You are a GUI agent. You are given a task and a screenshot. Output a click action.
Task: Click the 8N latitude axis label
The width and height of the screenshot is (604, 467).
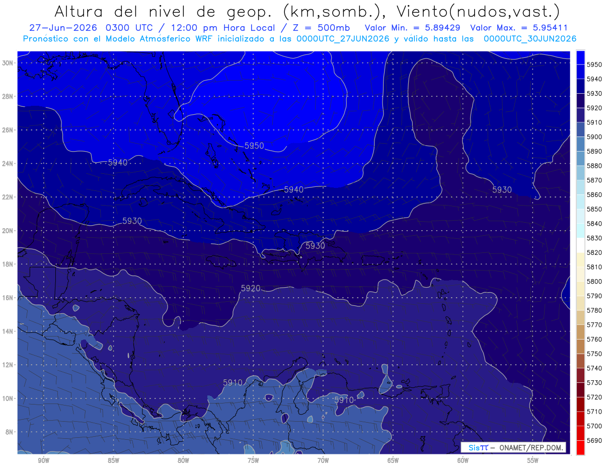(10, 432)
